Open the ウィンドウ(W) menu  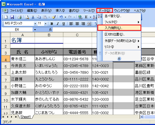click(122, 11)
